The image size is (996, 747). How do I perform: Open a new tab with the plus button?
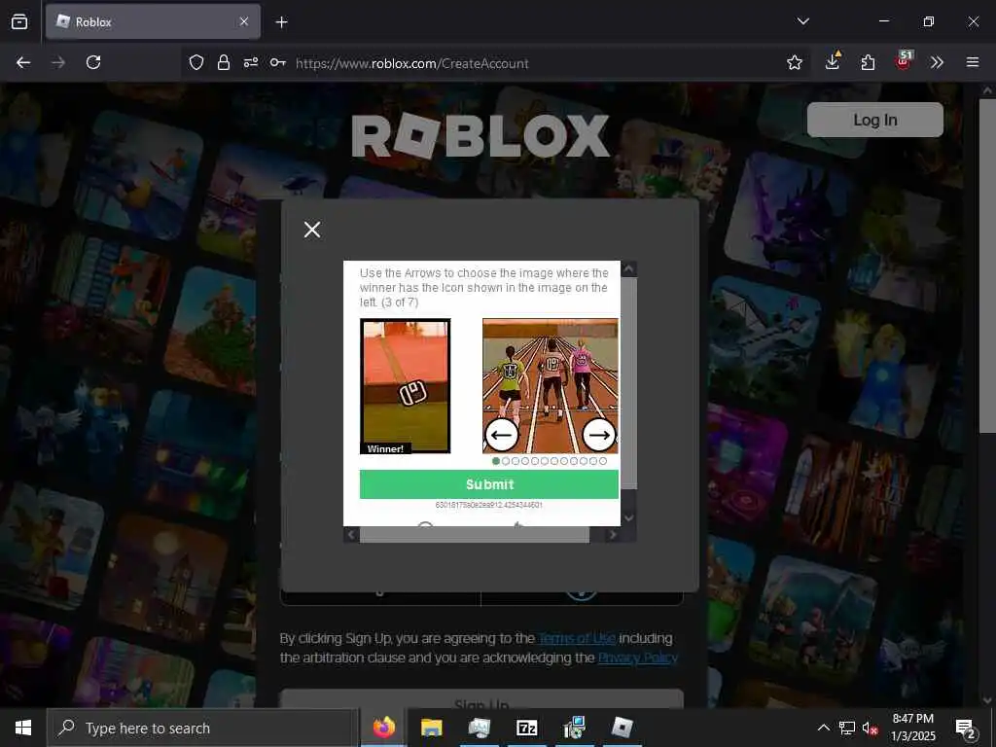pyautogui.click(x=281, y=22)
